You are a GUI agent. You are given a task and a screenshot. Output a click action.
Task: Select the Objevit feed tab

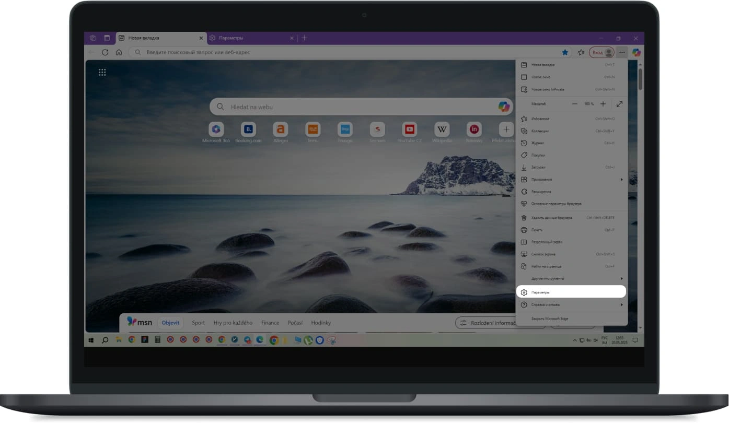point(170,323)
